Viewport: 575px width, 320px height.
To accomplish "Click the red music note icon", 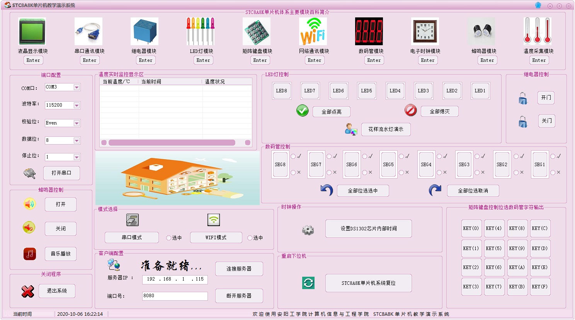I will pyautogui.click(x=30, y=254).
